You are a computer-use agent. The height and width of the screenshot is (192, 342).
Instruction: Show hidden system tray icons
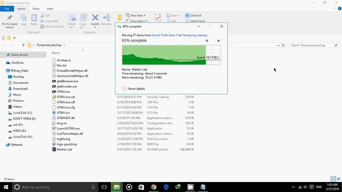(293, 187)
